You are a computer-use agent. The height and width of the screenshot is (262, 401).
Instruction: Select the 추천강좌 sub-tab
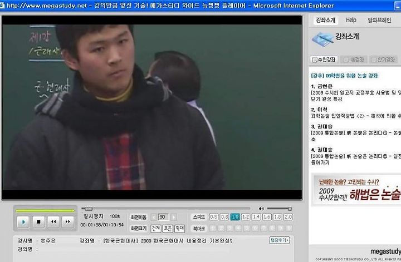coord(324,60)
